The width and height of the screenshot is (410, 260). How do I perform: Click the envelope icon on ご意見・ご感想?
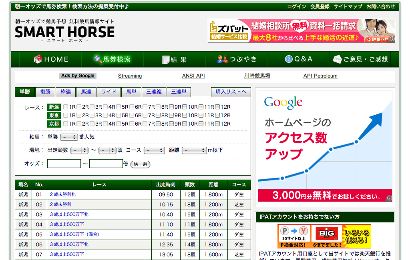pos(337,58)
